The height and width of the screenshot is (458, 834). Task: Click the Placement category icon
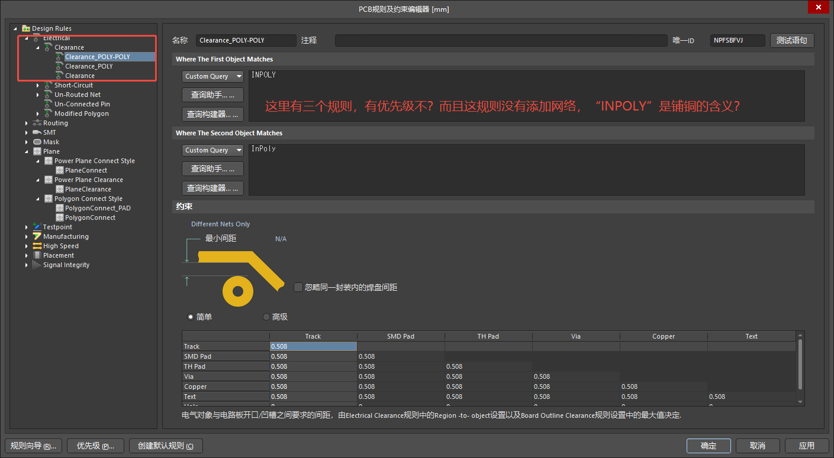(x=37, y=255)
